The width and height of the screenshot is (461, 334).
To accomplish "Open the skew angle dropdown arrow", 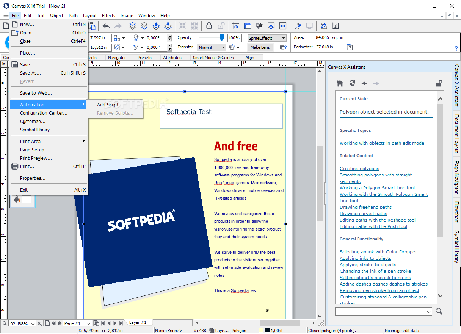I will [x=143, y=48].
